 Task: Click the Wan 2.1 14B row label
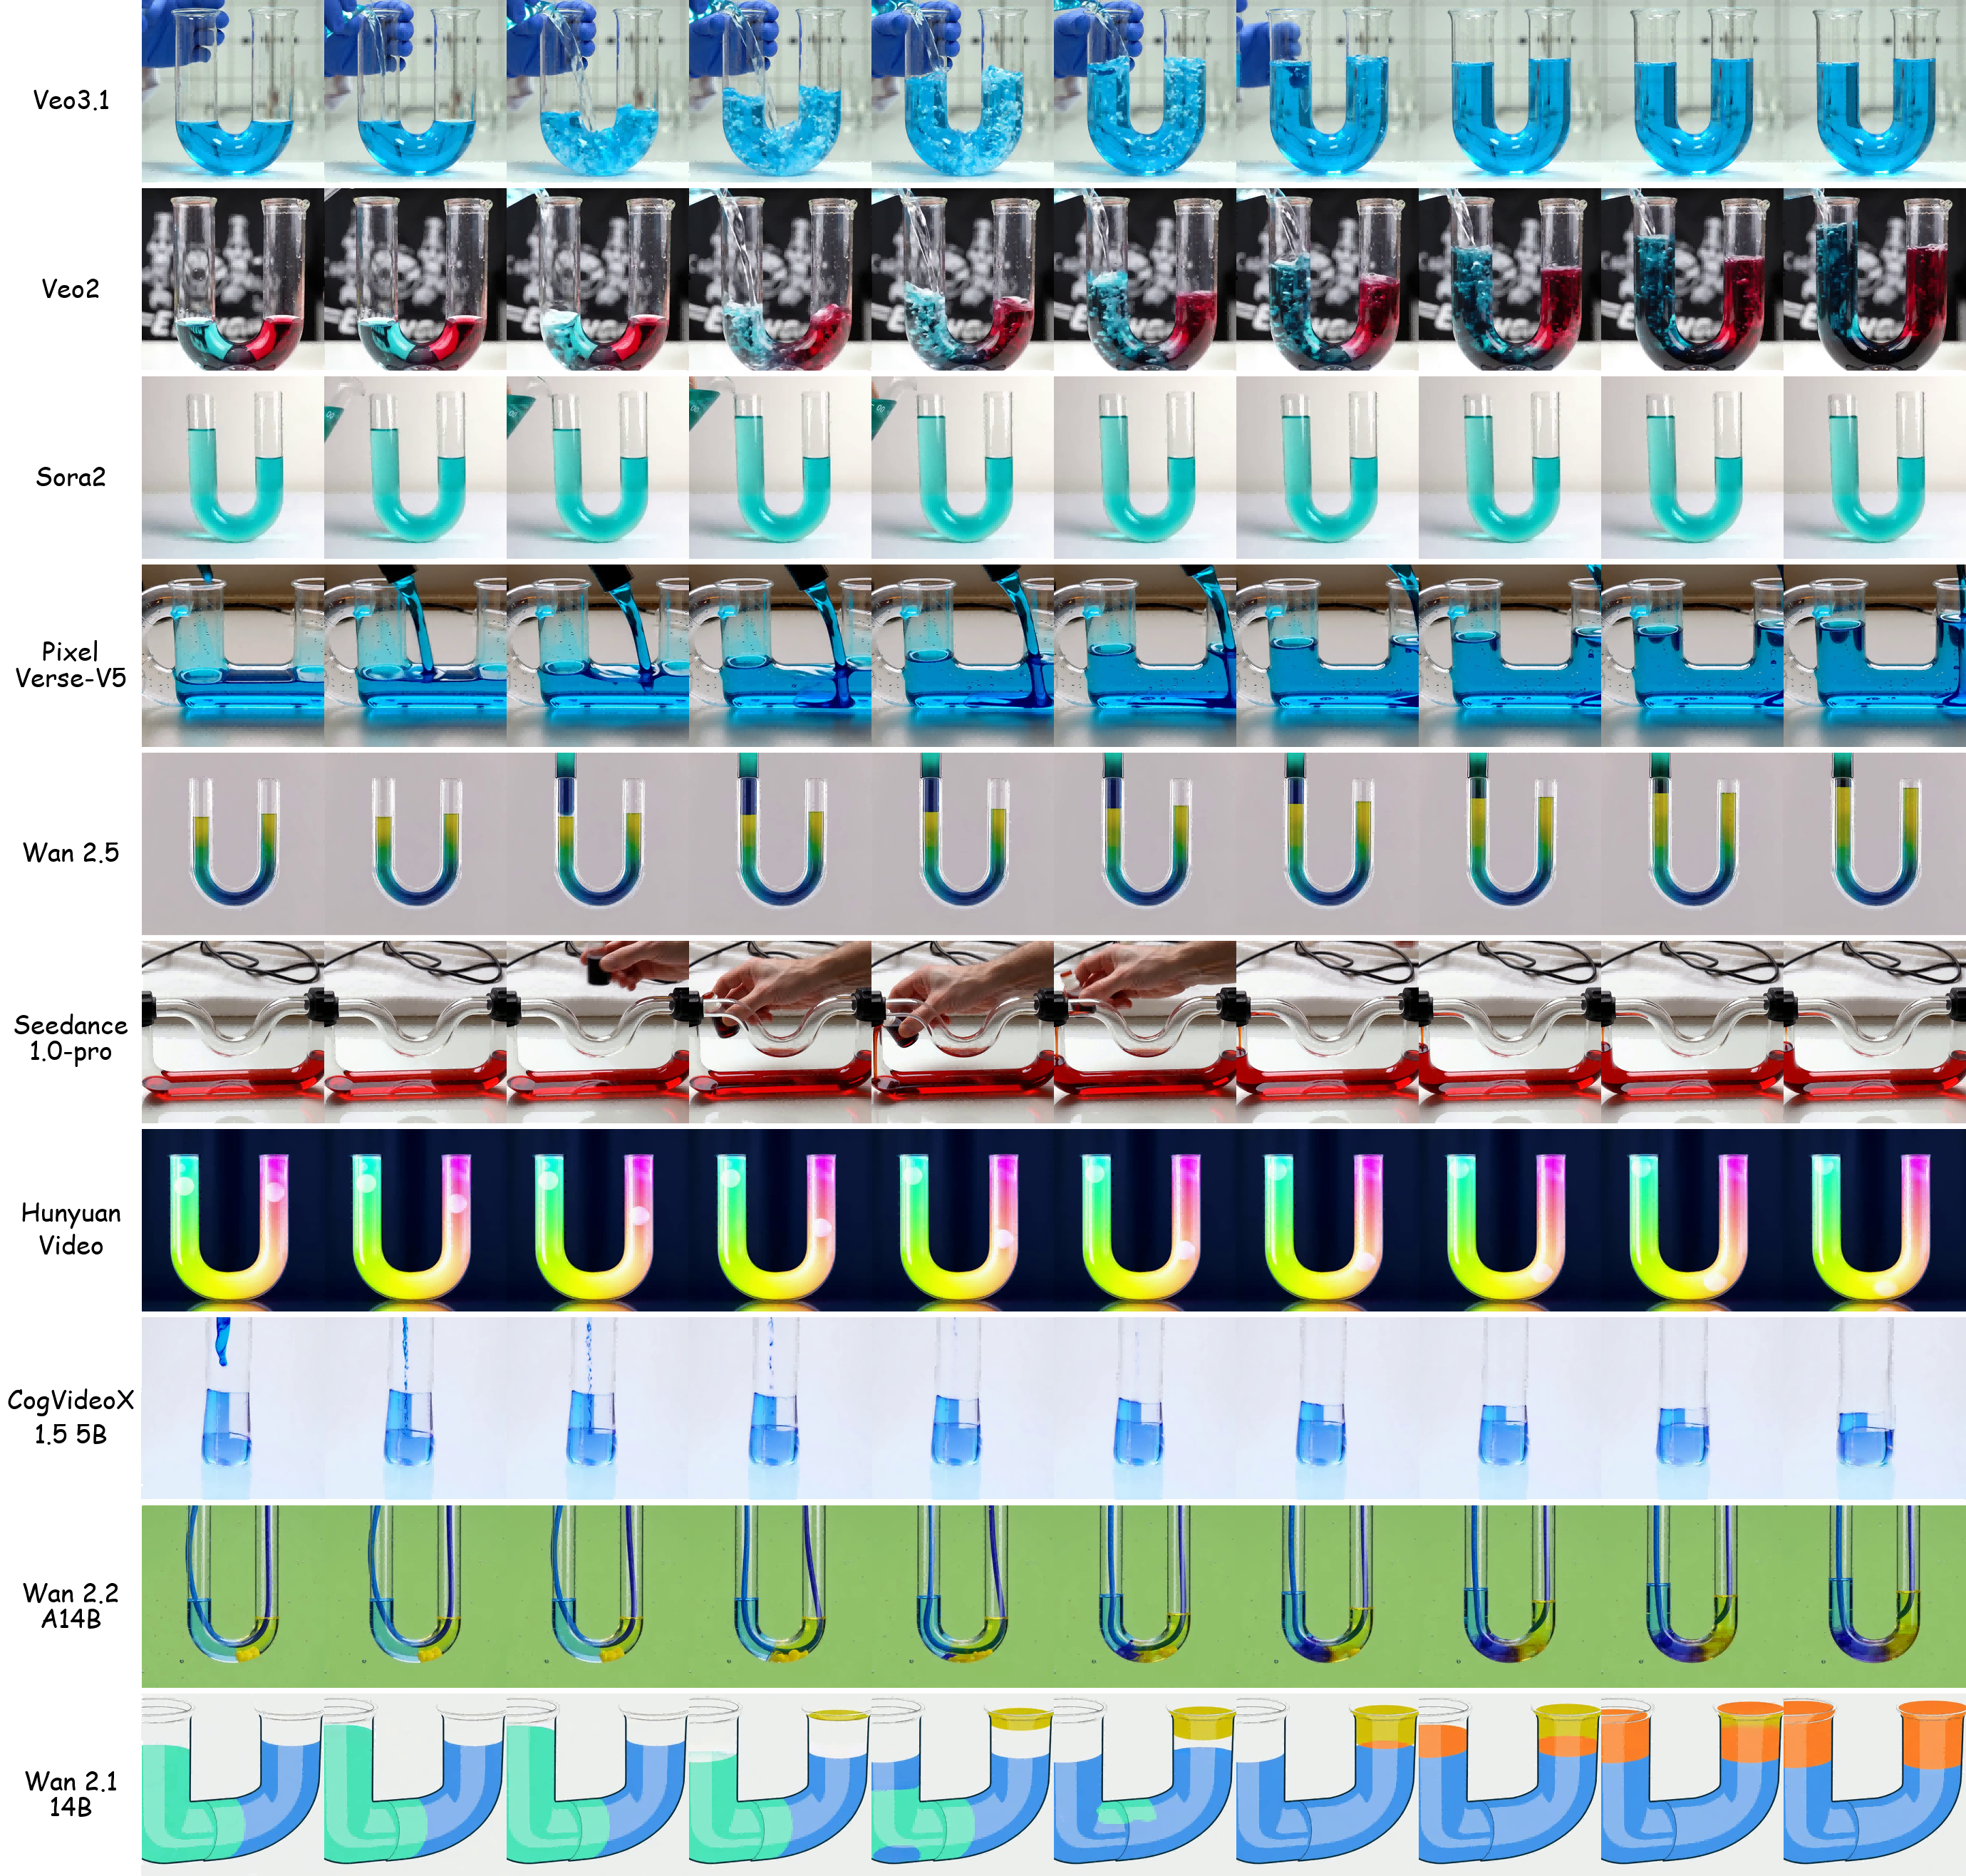pyautogui.click(x=70, y=1793)
